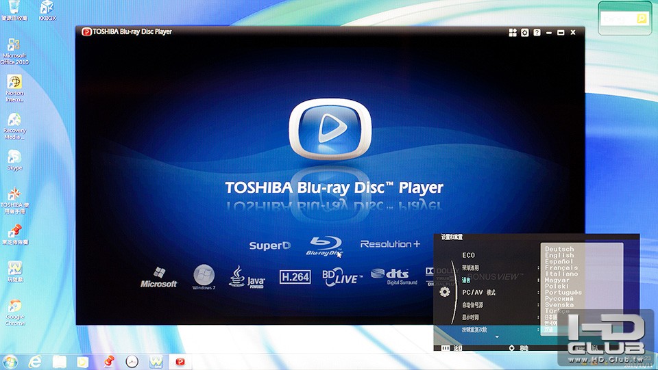Click the large play logo in the player
The image size is (658, 370).
point(330,129)
